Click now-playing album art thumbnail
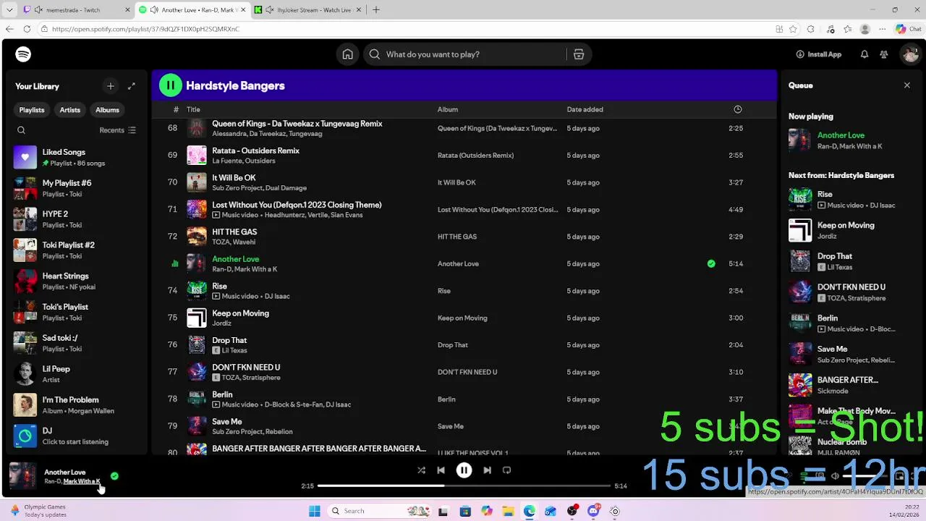Viewport: 926px width, 521px height. (x=22, y=476)
